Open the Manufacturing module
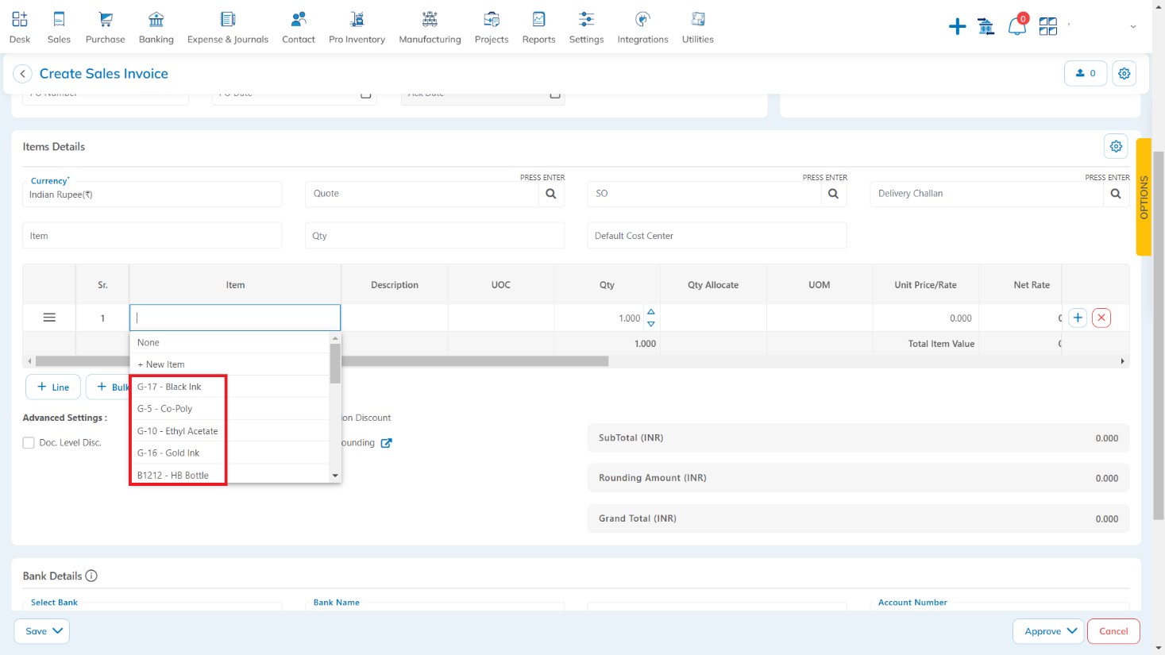This screenshot has width=1165, height=655. (x=430, y=27)
